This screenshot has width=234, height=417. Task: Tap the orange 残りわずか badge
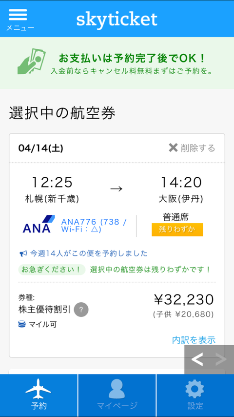click(x=177, y=229)
